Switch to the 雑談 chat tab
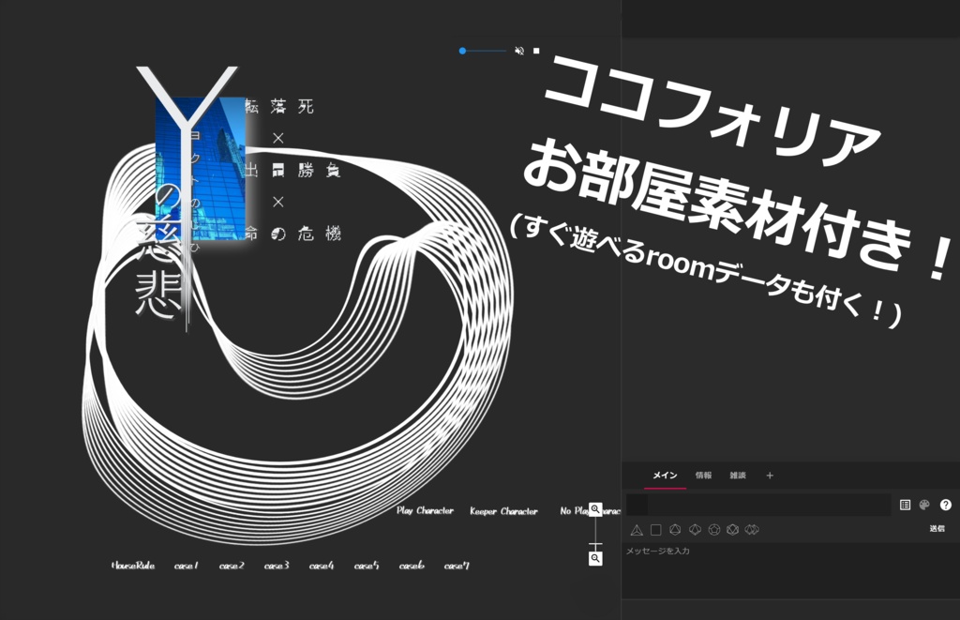 737,476
